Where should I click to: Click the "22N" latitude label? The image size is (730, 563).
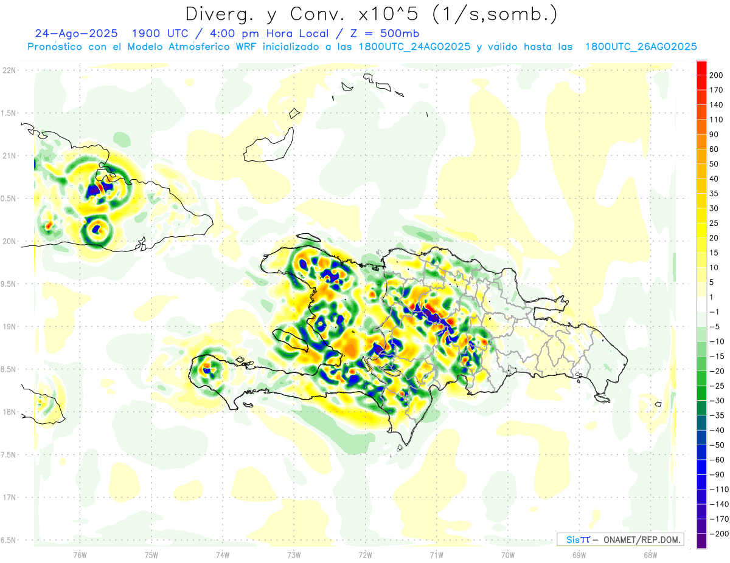(10, 70)
